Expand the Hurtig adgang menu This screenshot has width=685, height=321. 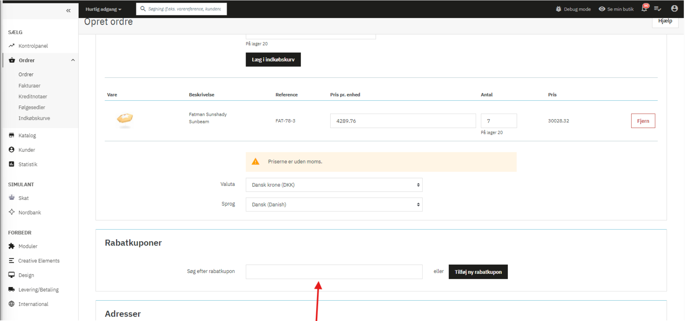coord(103,9)
